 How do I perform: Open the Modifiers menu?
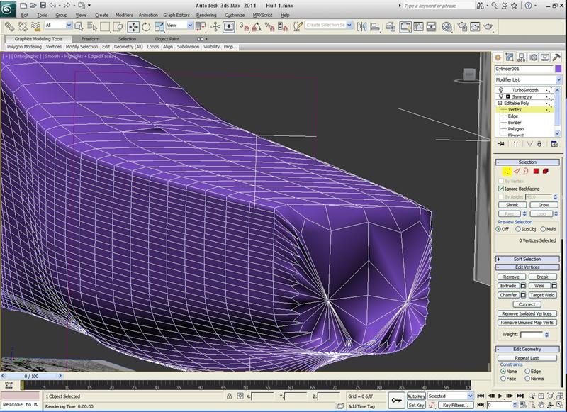point(124,15)
